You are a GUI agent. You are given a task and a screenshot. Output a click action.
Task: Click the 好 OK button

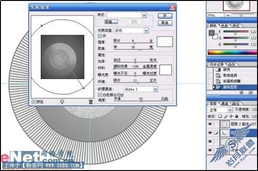pos(165,16)
